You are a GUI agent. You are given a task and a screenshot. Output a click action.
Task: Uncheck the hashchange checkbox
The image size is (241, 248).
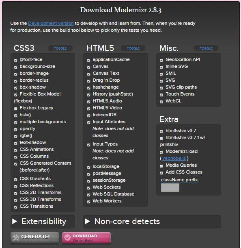point(89,88)
